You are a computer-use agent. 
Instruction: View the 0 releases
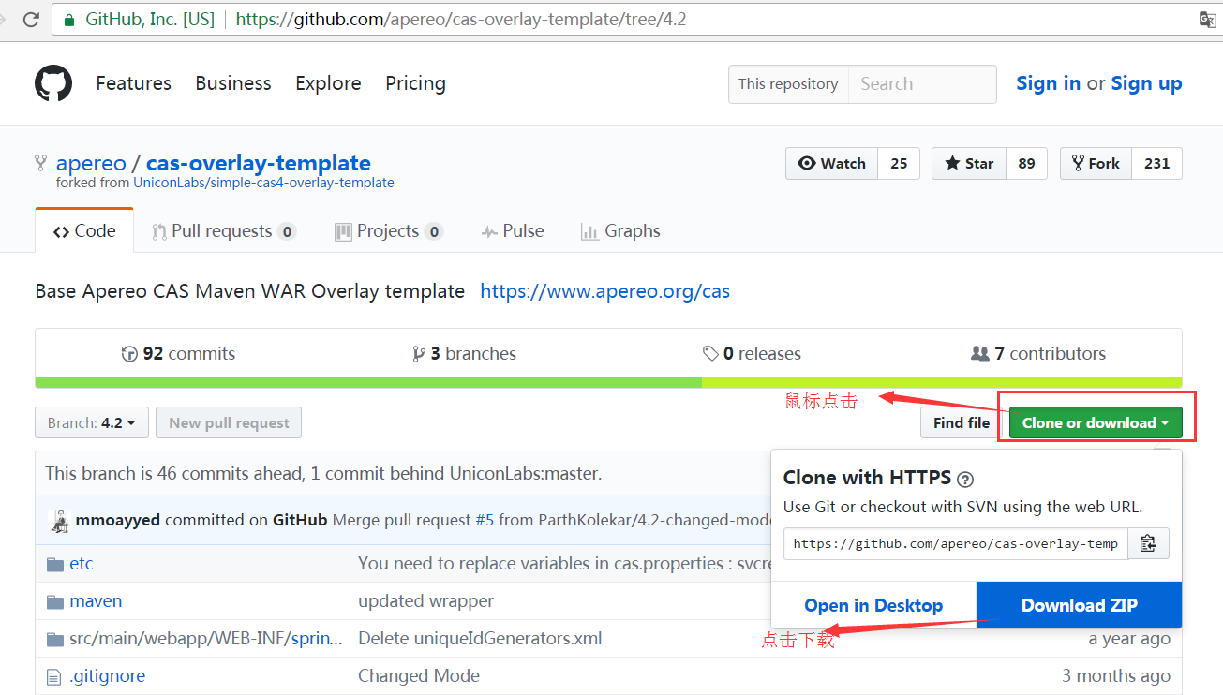(752, 354)
